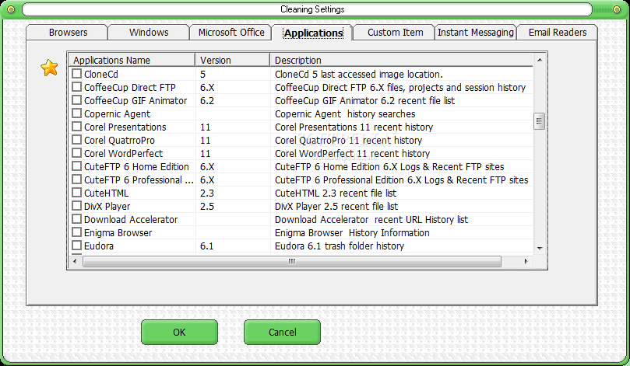Click version '6.1' in Eudora row
Screen dimensions: 630x366
(x=207, y=246)
